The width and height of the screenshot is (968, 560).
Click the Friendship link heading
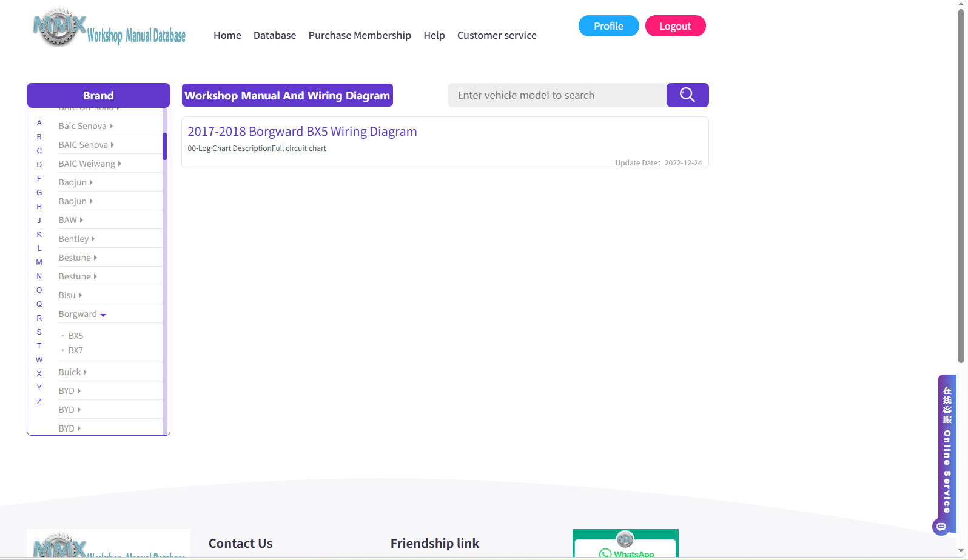click(x=435, y=544)
